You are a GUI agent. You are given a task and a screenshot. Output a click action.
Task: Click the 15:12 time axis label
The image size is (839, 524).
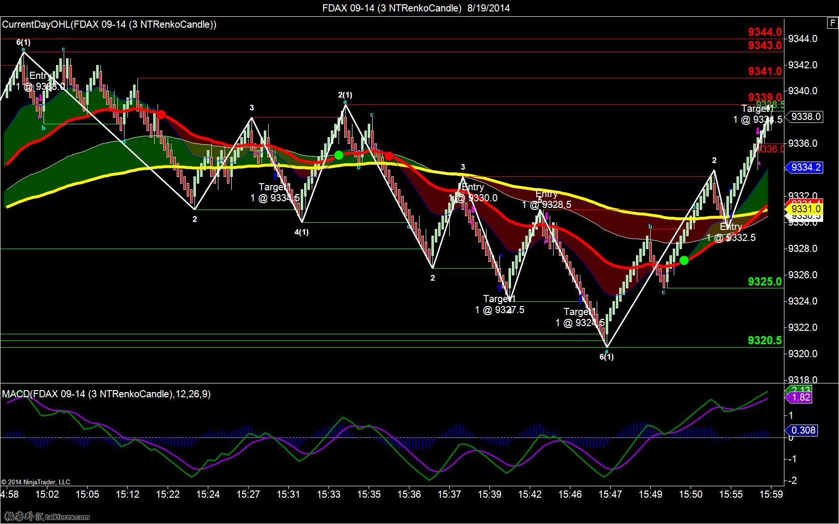(127, 494)
